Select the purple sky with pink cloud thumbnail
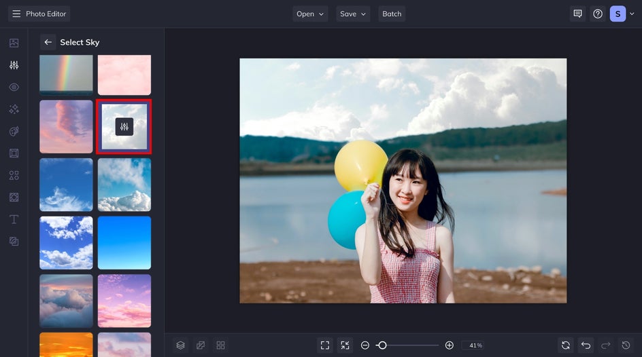Viewport: 642px width, 357px height. pyautogui.click(x=66, y=127)
